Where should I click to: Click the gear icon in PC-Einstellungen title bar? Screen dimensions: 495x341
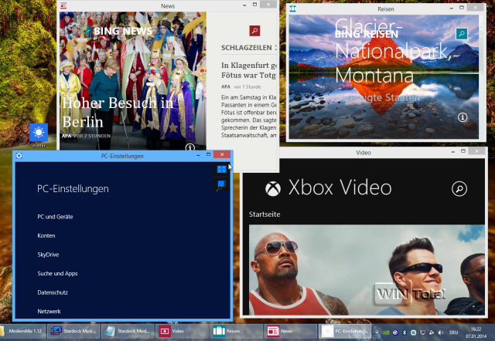[19, 156]
